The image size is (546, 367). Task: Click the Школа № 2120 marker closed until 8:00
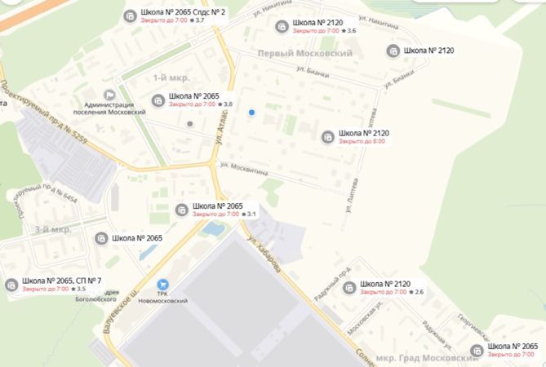327,137
